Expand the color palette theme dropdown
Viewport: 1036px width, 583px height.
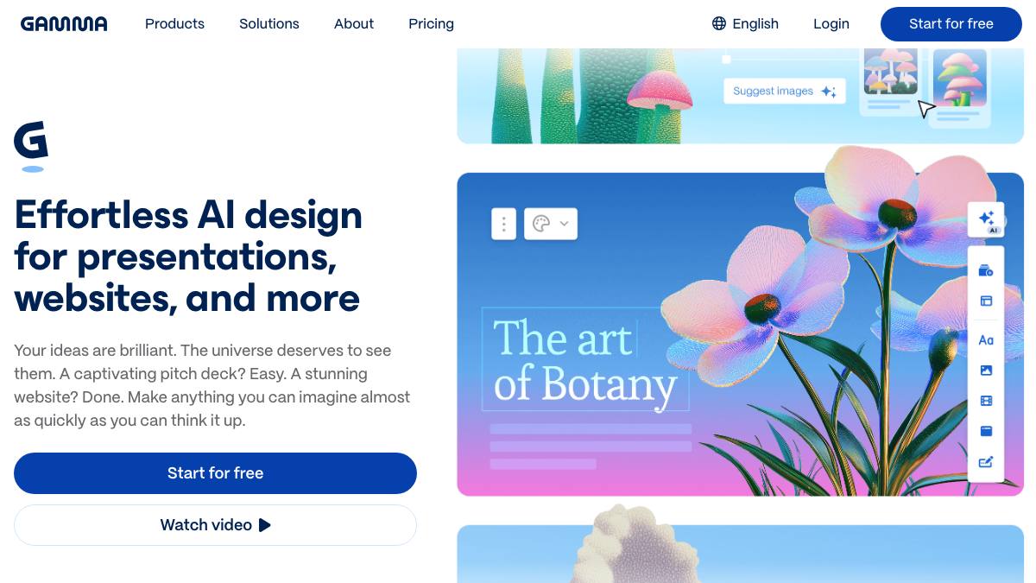pyautogui.click(x=551, y=224)
